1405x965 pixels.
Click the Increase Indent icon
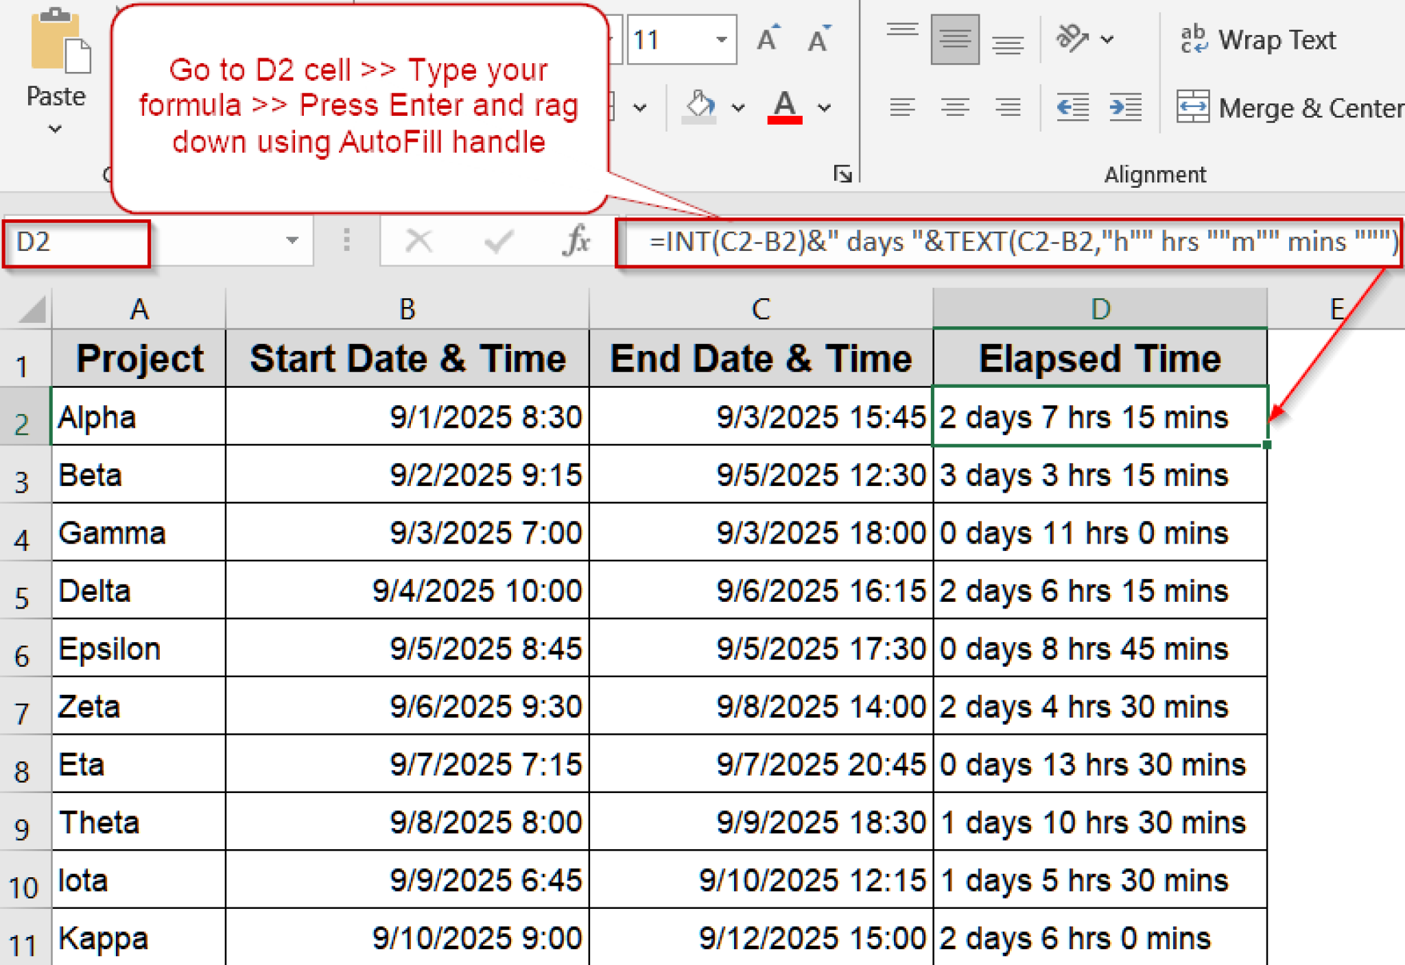[1125, 106]
